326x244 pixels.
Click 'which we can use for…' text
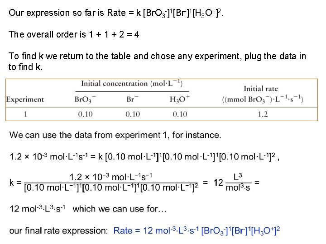click(120, 208)
